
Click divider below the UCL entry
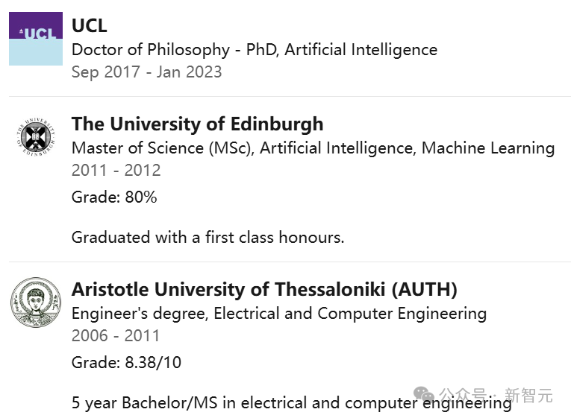pos(290,97)
